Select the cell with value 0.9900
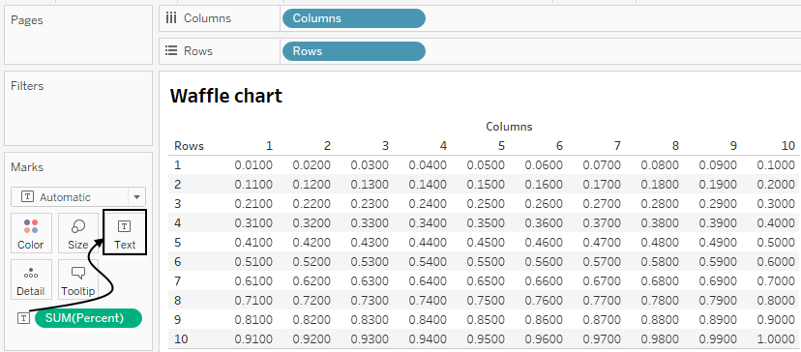 pyautogui.click(x=718, y=338)
